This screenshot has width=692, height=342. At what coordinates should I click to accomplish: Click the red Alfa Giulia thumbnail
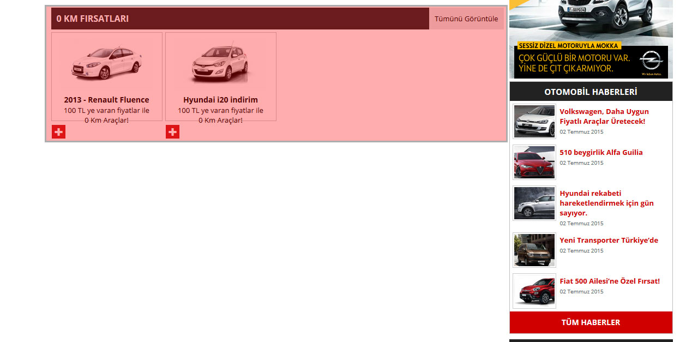point(534,162)
